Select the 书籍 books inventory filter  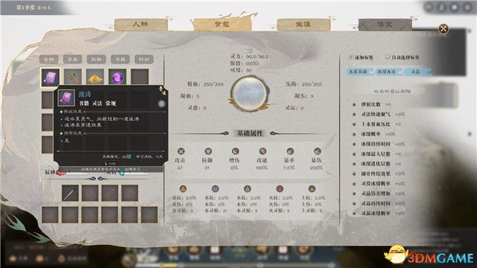[120, 59]
